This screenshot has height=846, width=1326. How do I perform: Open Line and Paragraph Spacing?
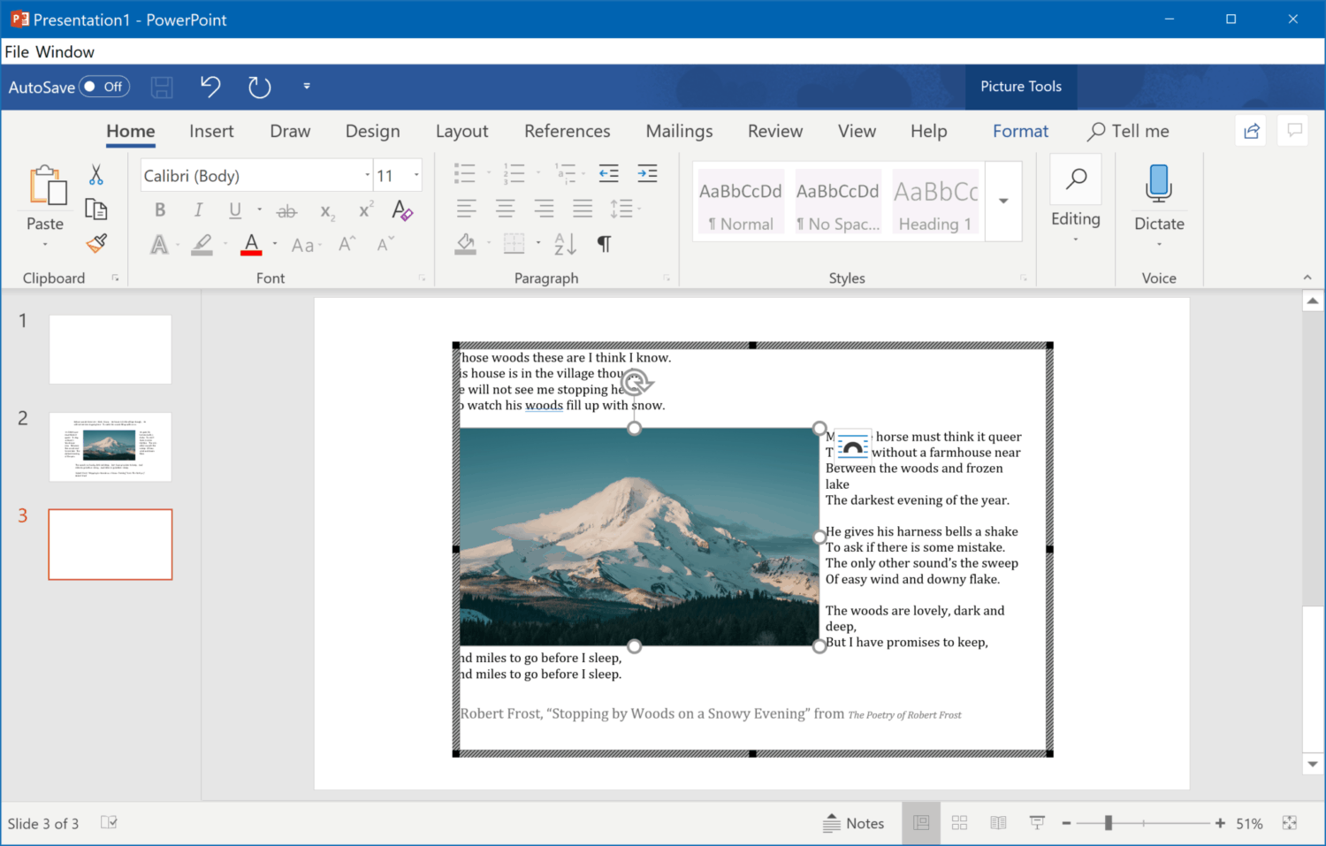[621, 209]
